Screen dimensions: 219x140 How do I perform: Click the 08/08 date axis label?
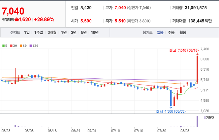point(185,131)
